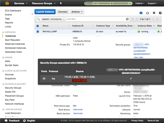This screenshot has width=164, height=123.
Task: Collapse the NETWORK & SECURITY section
Action: [3, 84]
